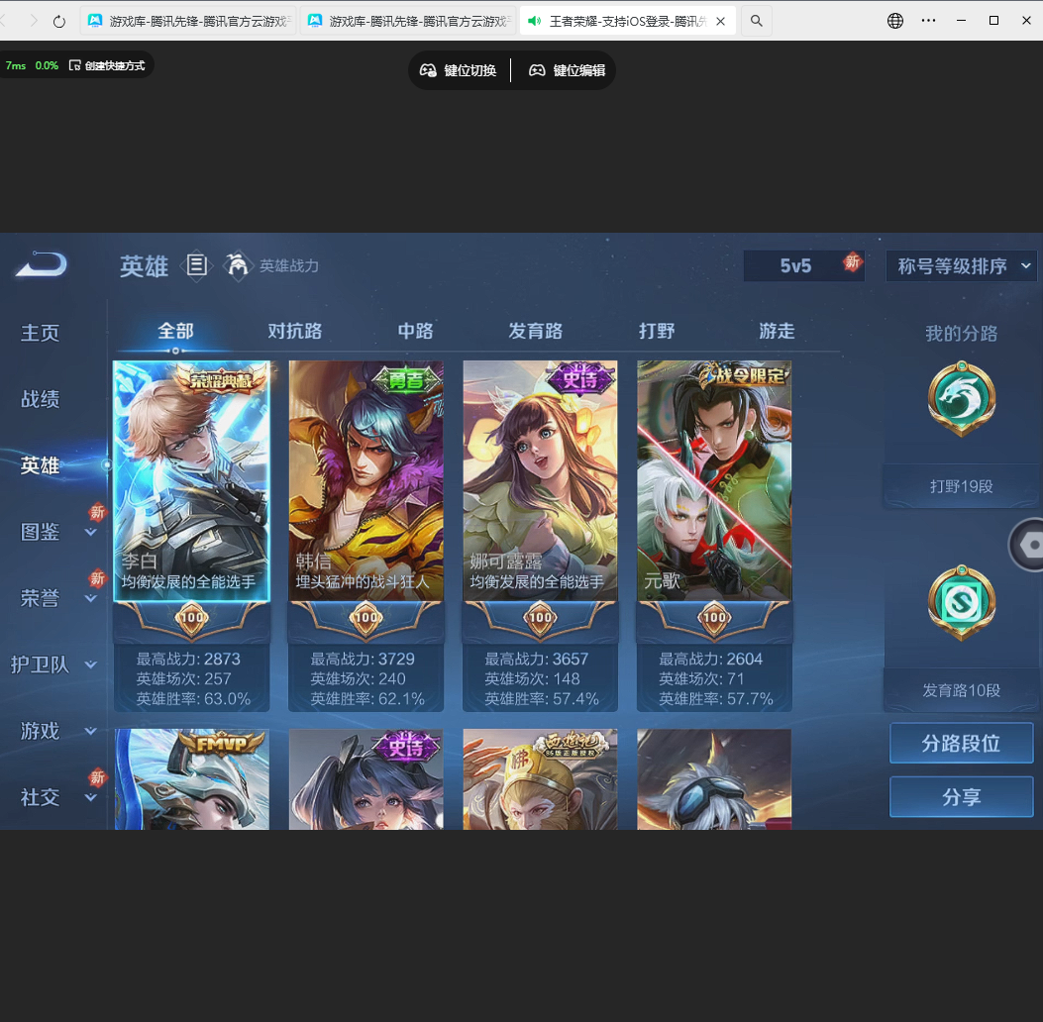1043x1022 pixels.
Task: Switch to the first 游戏库-腾讯先锋 browser tab
Action: tap(188, 21)
